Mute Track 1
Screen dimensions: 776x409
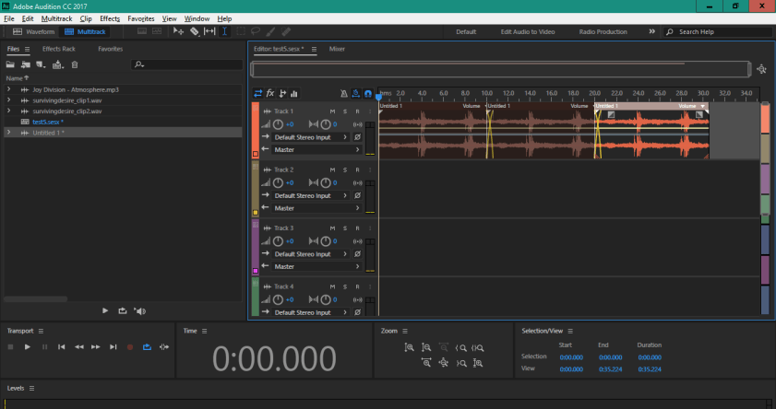332,111
